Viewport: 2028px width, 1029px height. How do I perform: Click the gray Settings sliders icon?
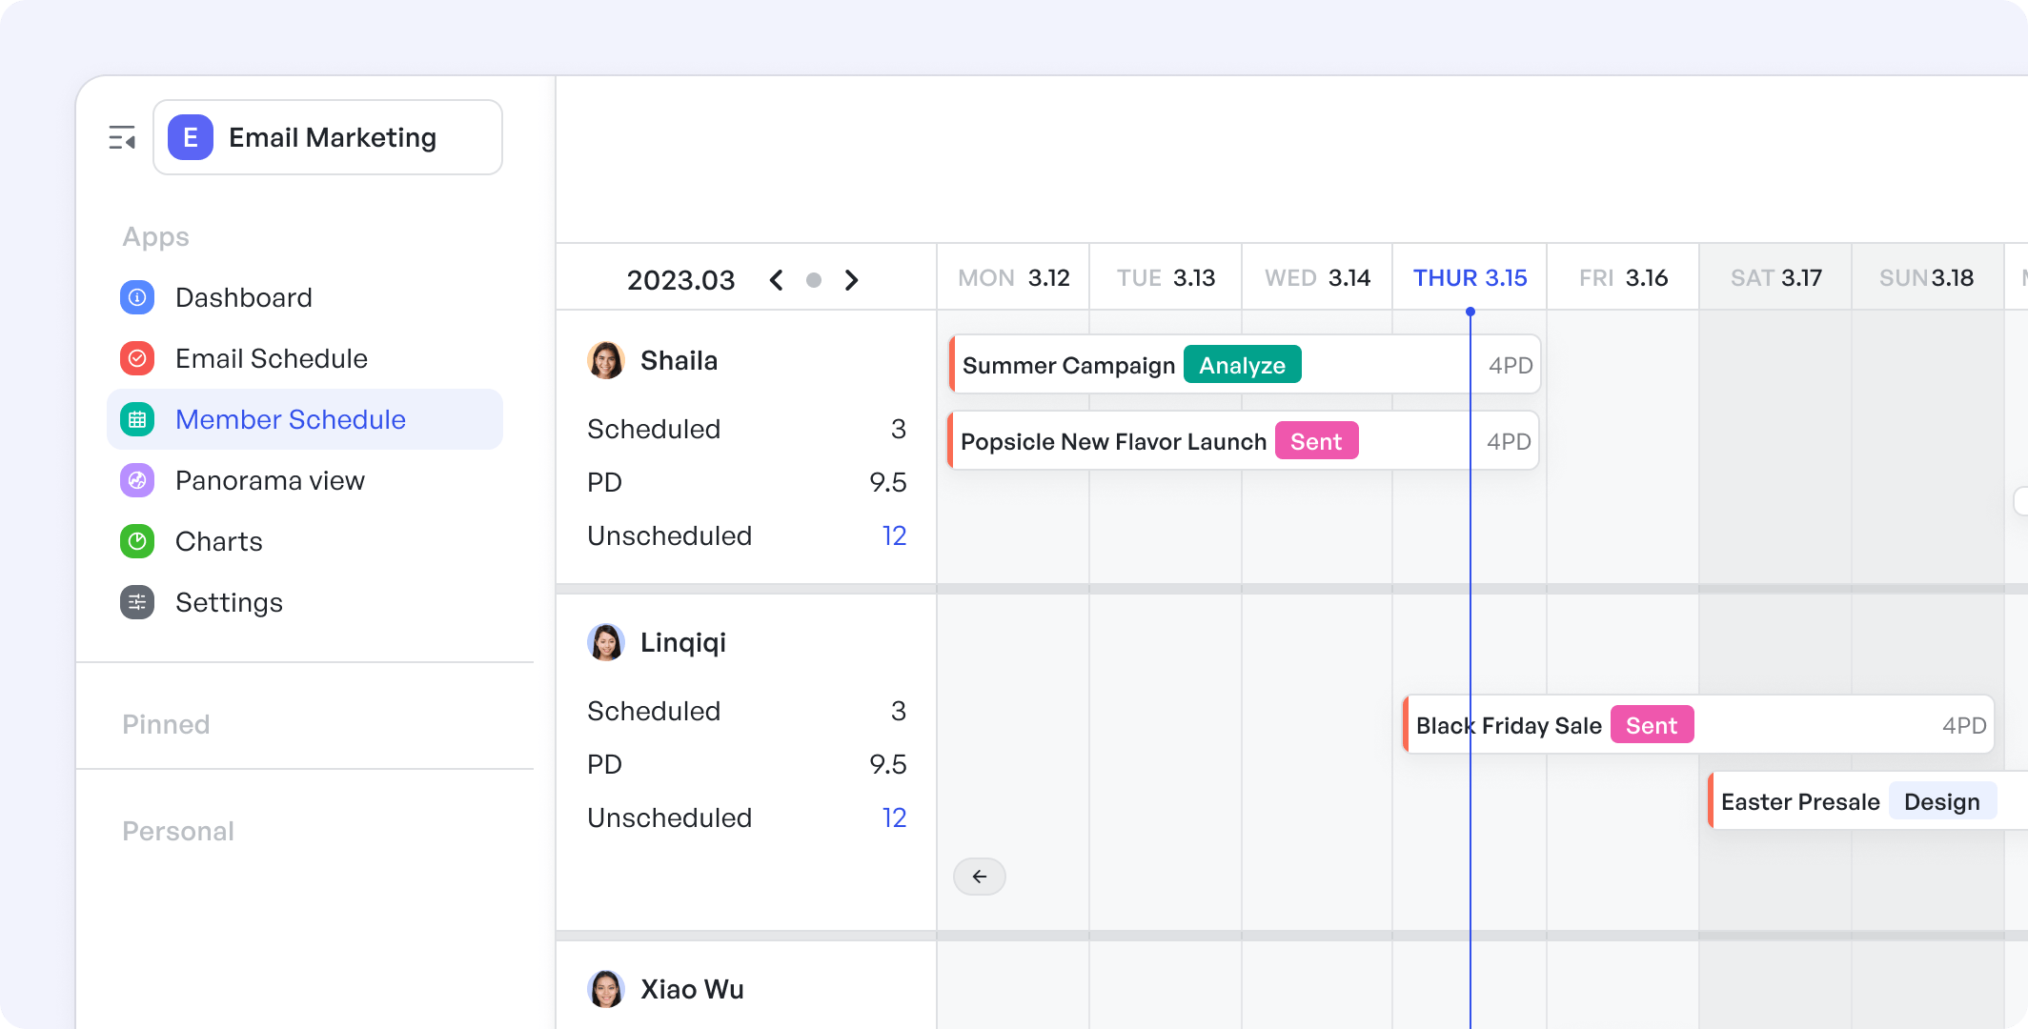coord(137,602)
